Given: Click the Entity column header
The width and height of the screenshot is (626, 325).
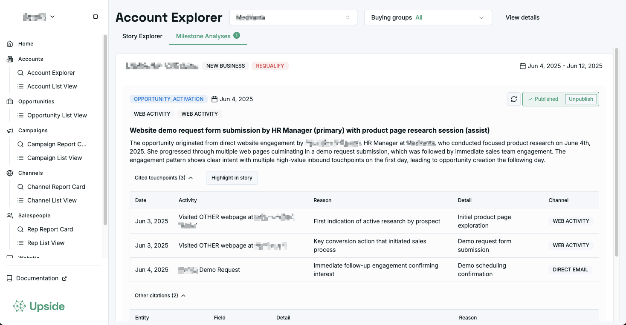Looking at the screenshot, I should tap(142, 318).
